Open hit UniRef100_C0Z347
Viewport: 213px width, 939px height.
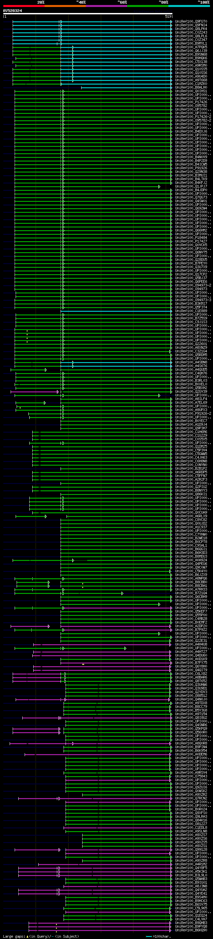191,40
